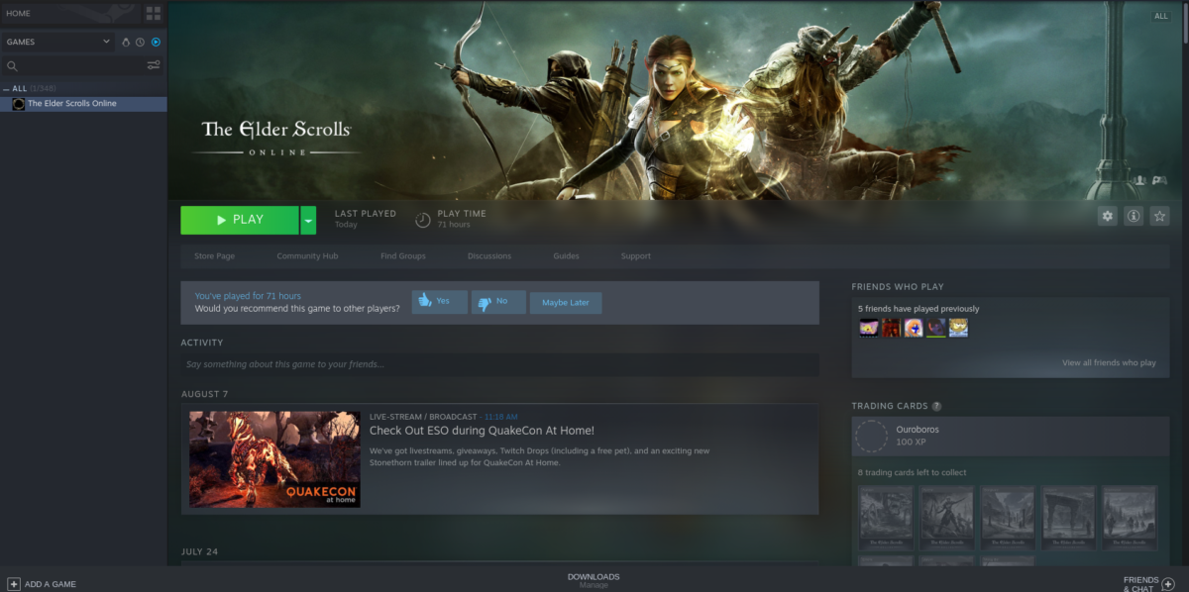This screenshot has width=1189, height=592.
Task: Open the advanced filters slider icon
Action: 154,66
